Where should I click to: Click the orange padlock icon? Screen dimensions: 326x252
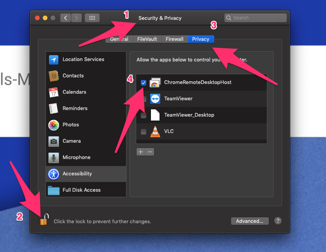pos(44,220)
